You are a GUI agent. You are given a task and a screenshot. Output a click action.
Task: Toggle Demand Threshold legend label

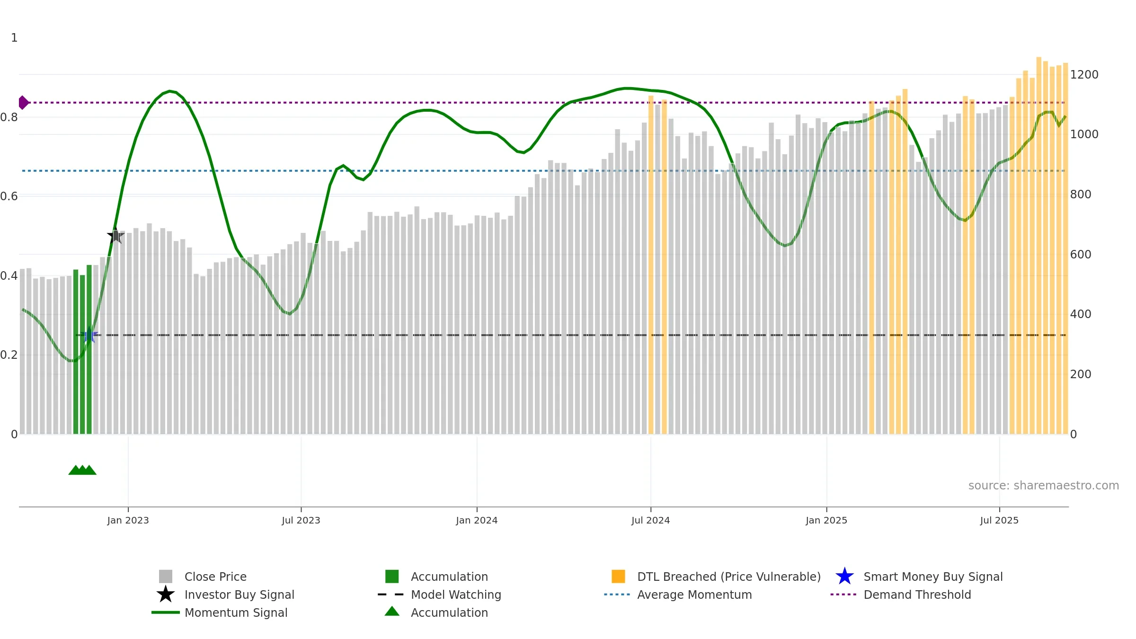[917, 595]
